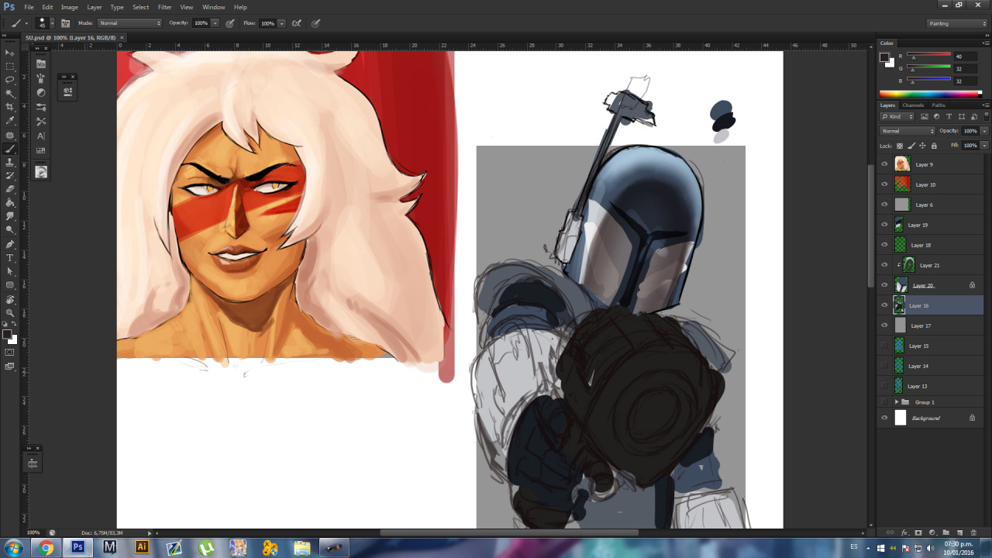Select the Pen tool
This screenshot has width=992, height=558.
click(x=10, y=244)
